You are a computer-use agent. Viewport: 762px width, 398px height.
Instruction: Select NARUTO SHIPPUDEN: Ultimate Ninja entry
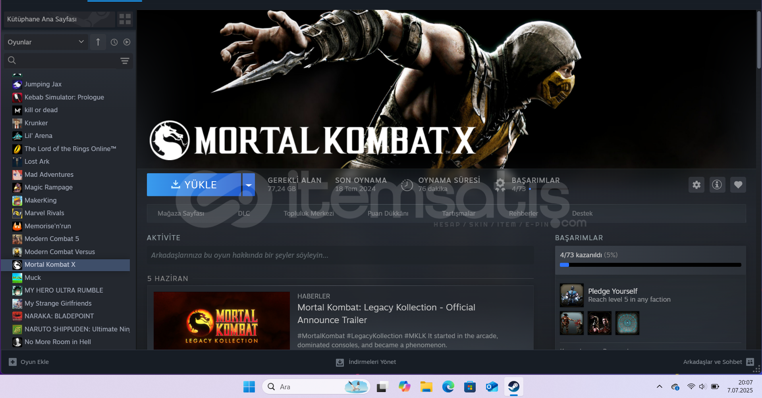click(77, 329)
